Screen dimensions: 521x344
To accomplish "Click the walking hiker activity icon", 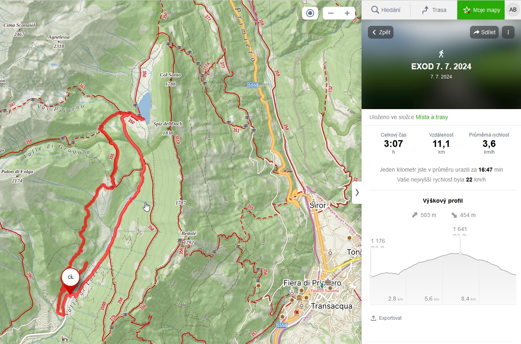I will pos(441,54).
